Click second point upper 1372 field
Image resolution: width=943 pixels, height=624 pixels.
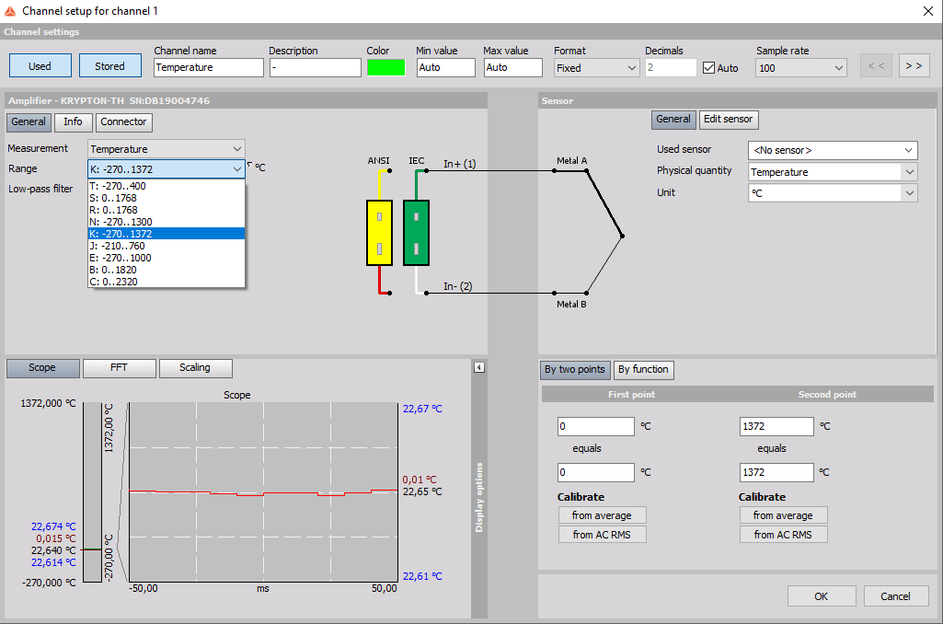pos(777,427)
